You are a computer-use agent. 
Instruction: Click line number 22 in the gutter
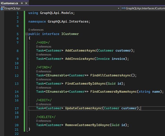17,134
